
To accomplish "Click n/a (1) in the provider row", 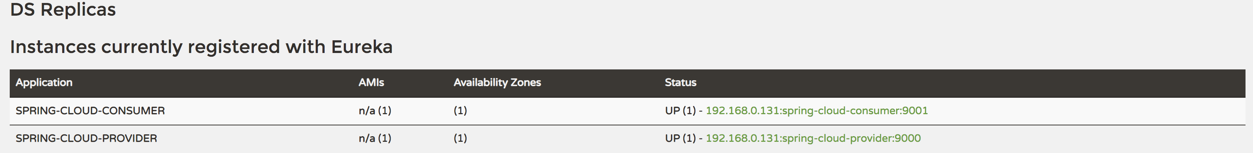I will [x=374, y=138].
